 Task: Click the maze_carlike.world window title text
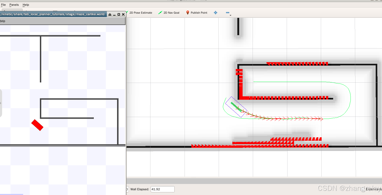[52, 14]
